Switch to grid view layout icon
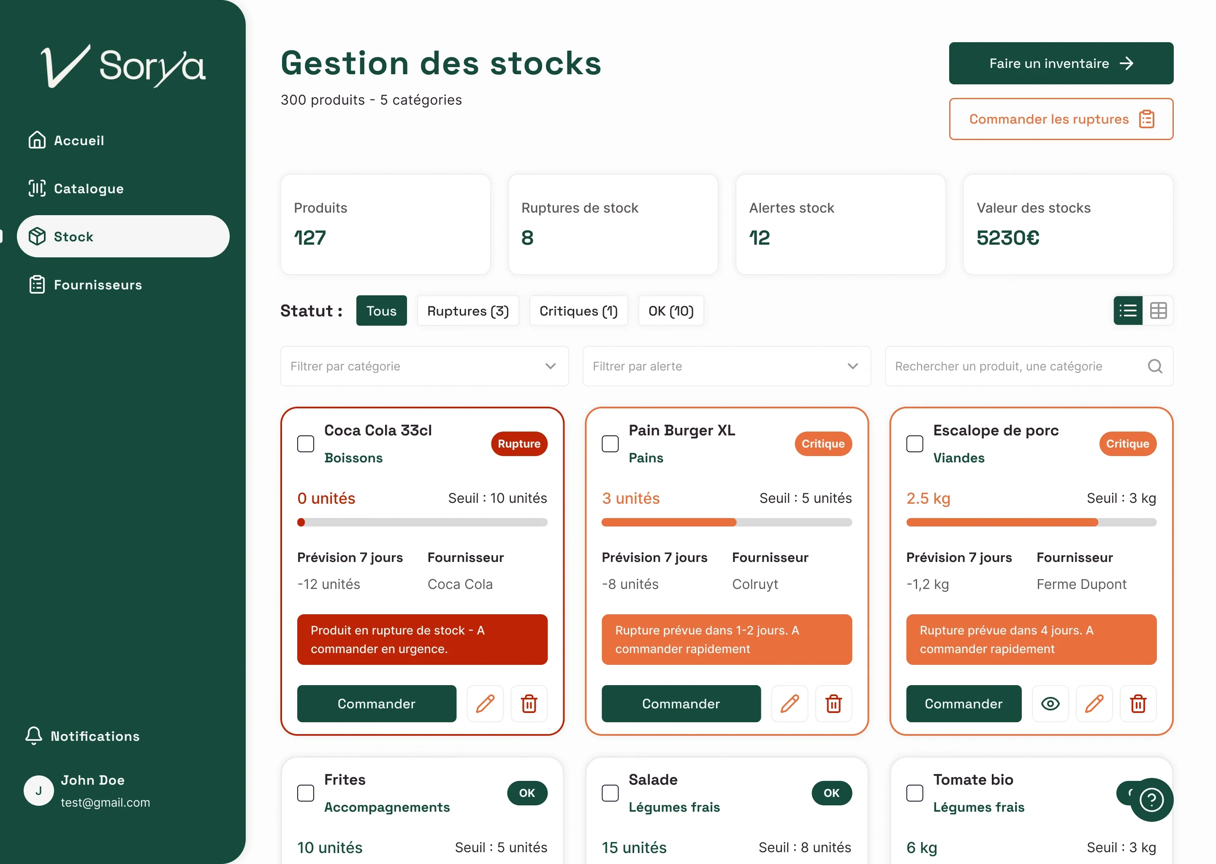 tap(1158, 310)
